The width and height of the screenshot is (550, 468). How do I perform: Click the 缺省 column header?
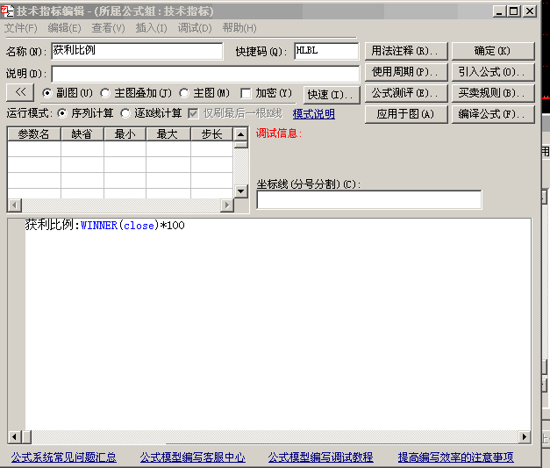pyautogui.click(x=82, y=134)
